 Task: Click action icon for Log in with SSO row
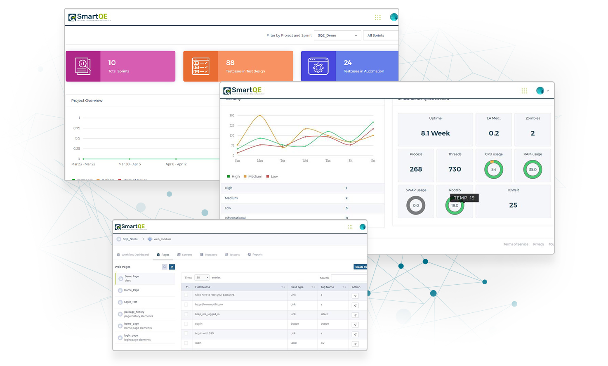(355, 334)
